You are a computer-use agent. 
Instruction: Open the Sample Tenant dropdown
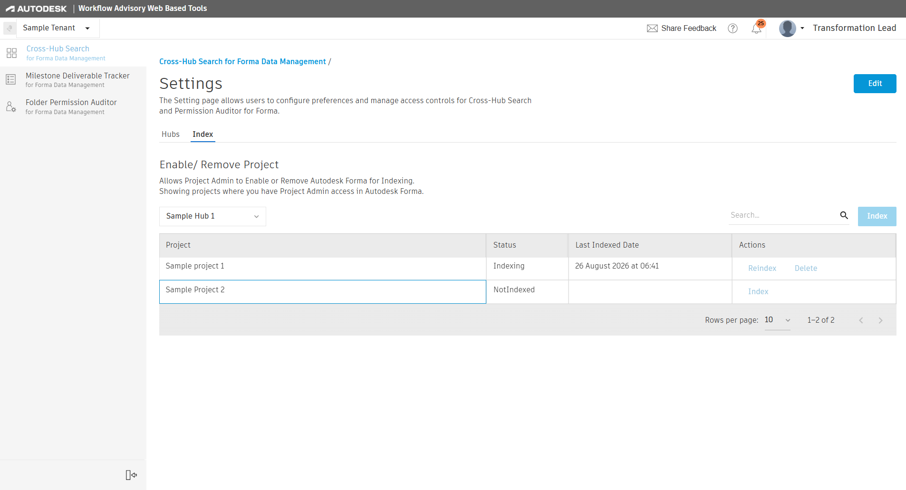pos(58,28)
